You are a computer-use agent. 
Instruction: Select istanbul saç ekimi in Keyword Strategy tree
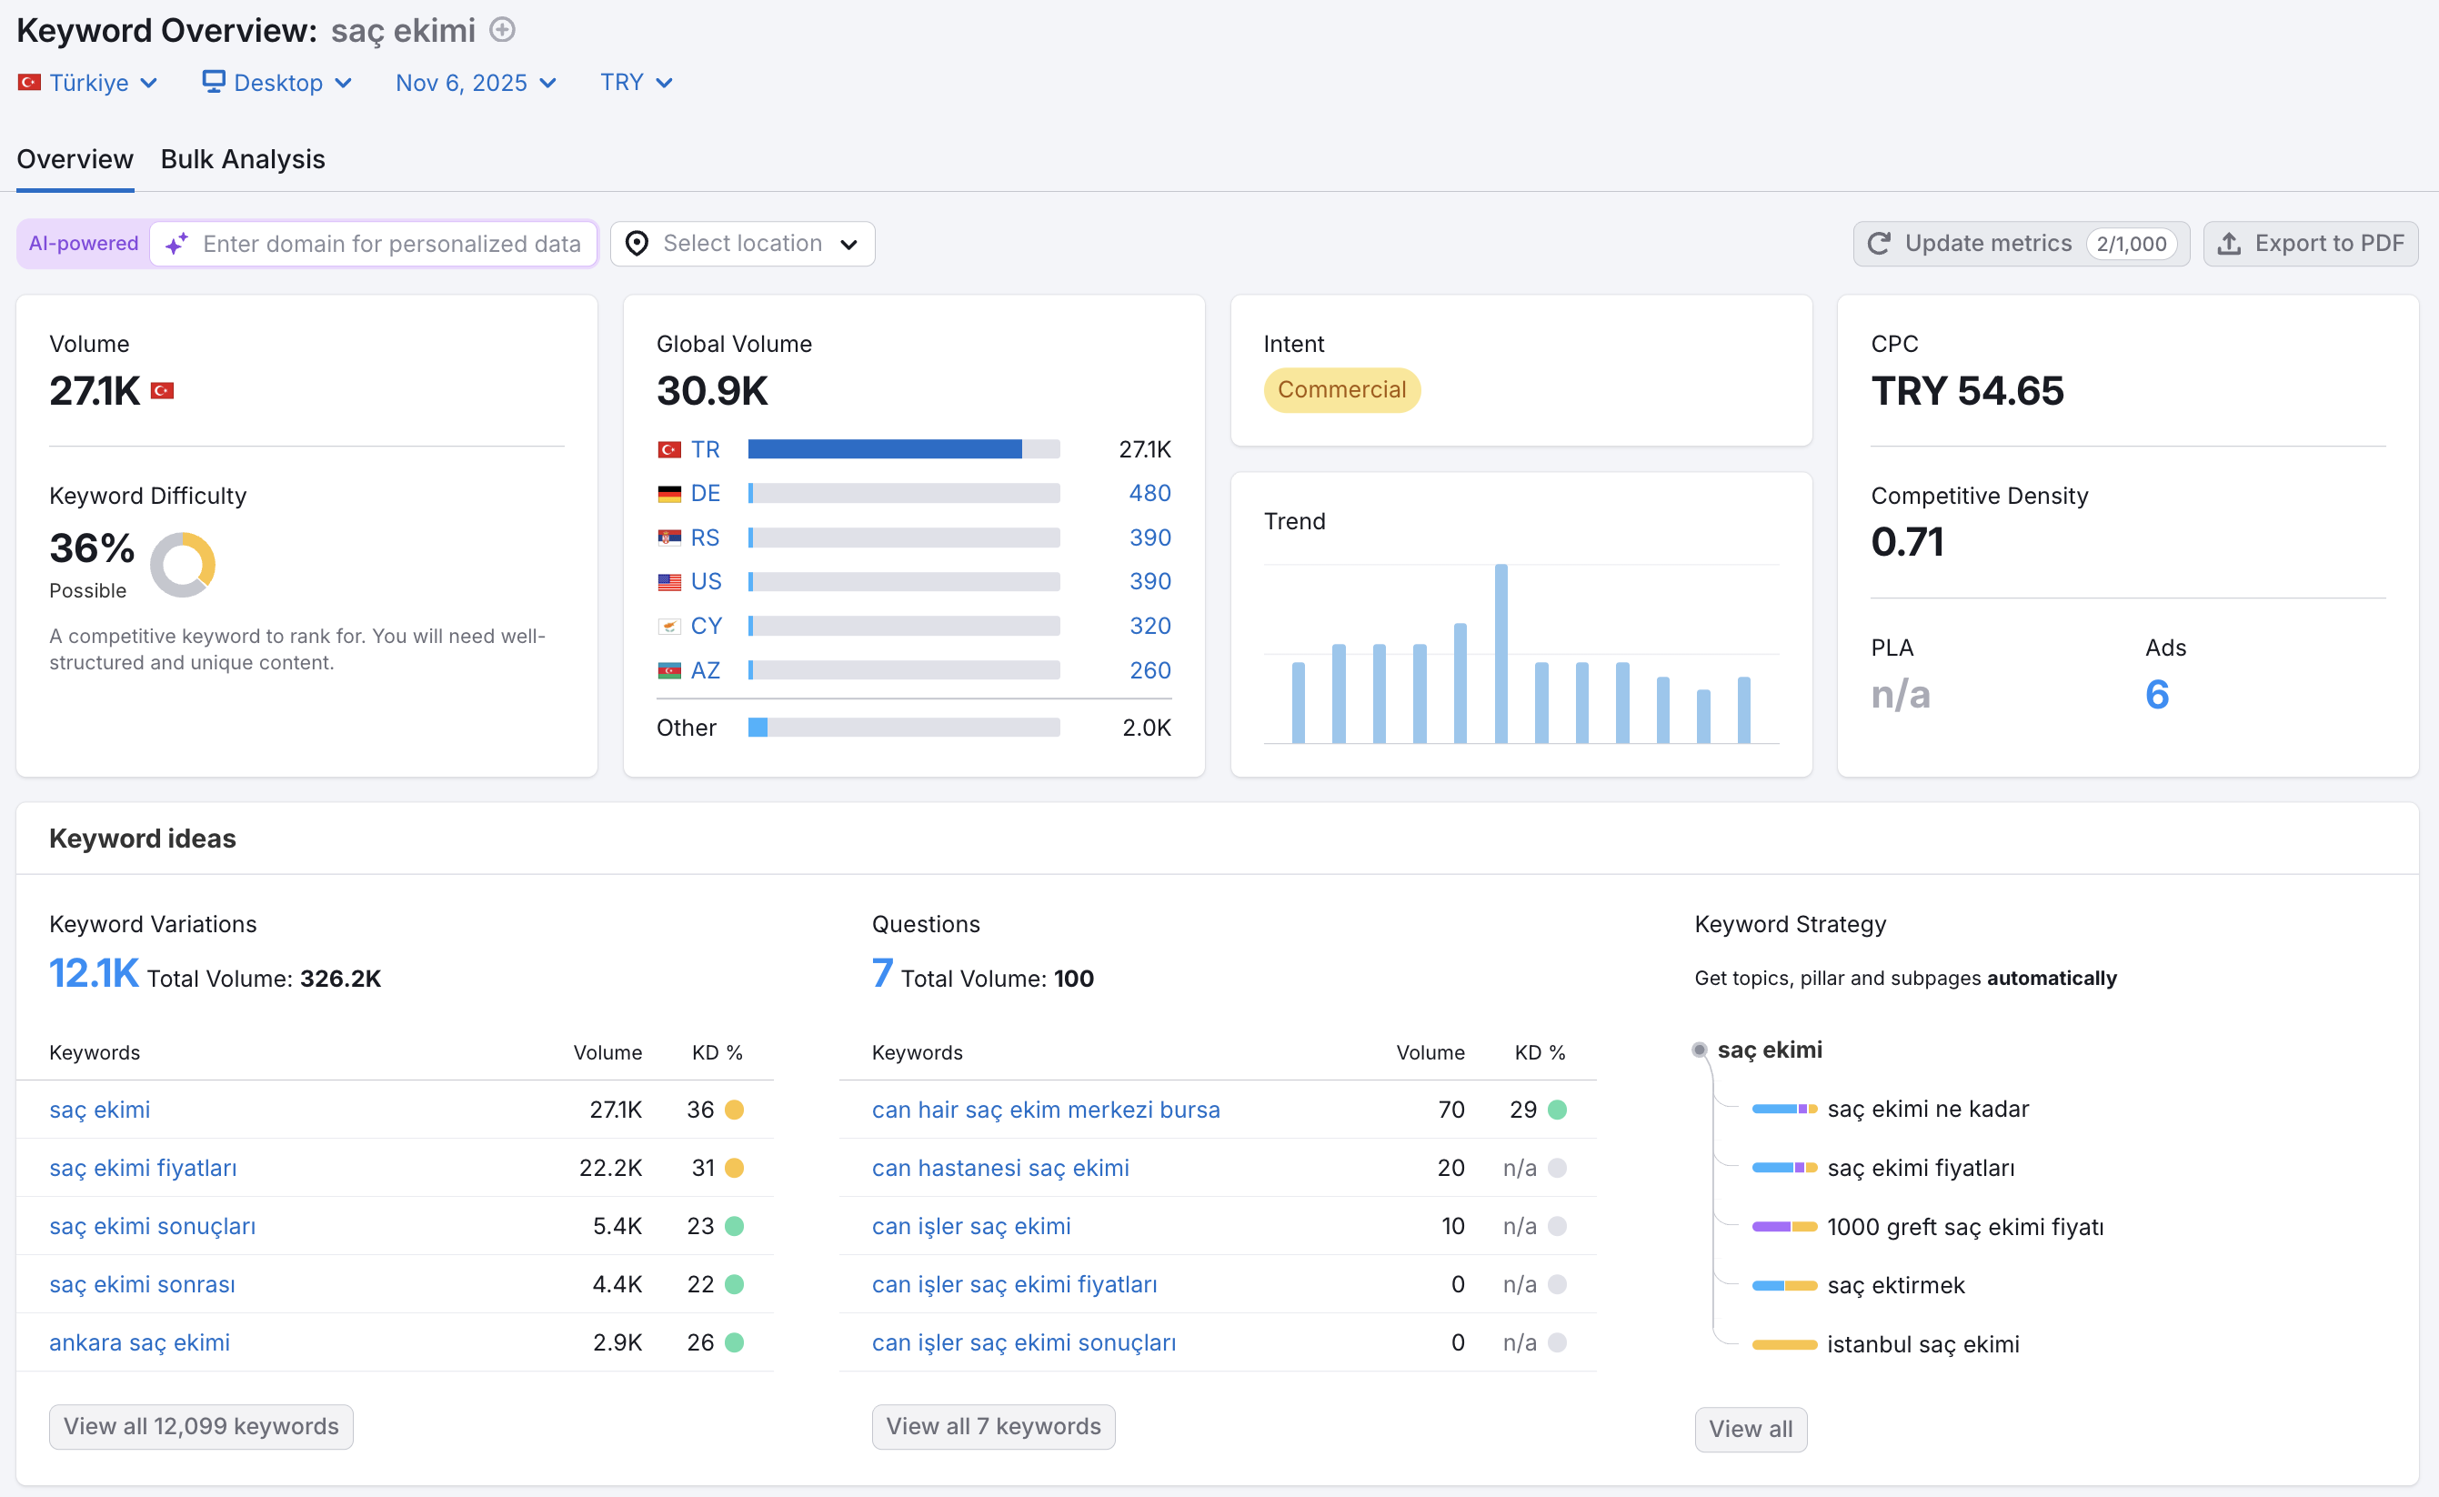[x=1922, y=1344]
